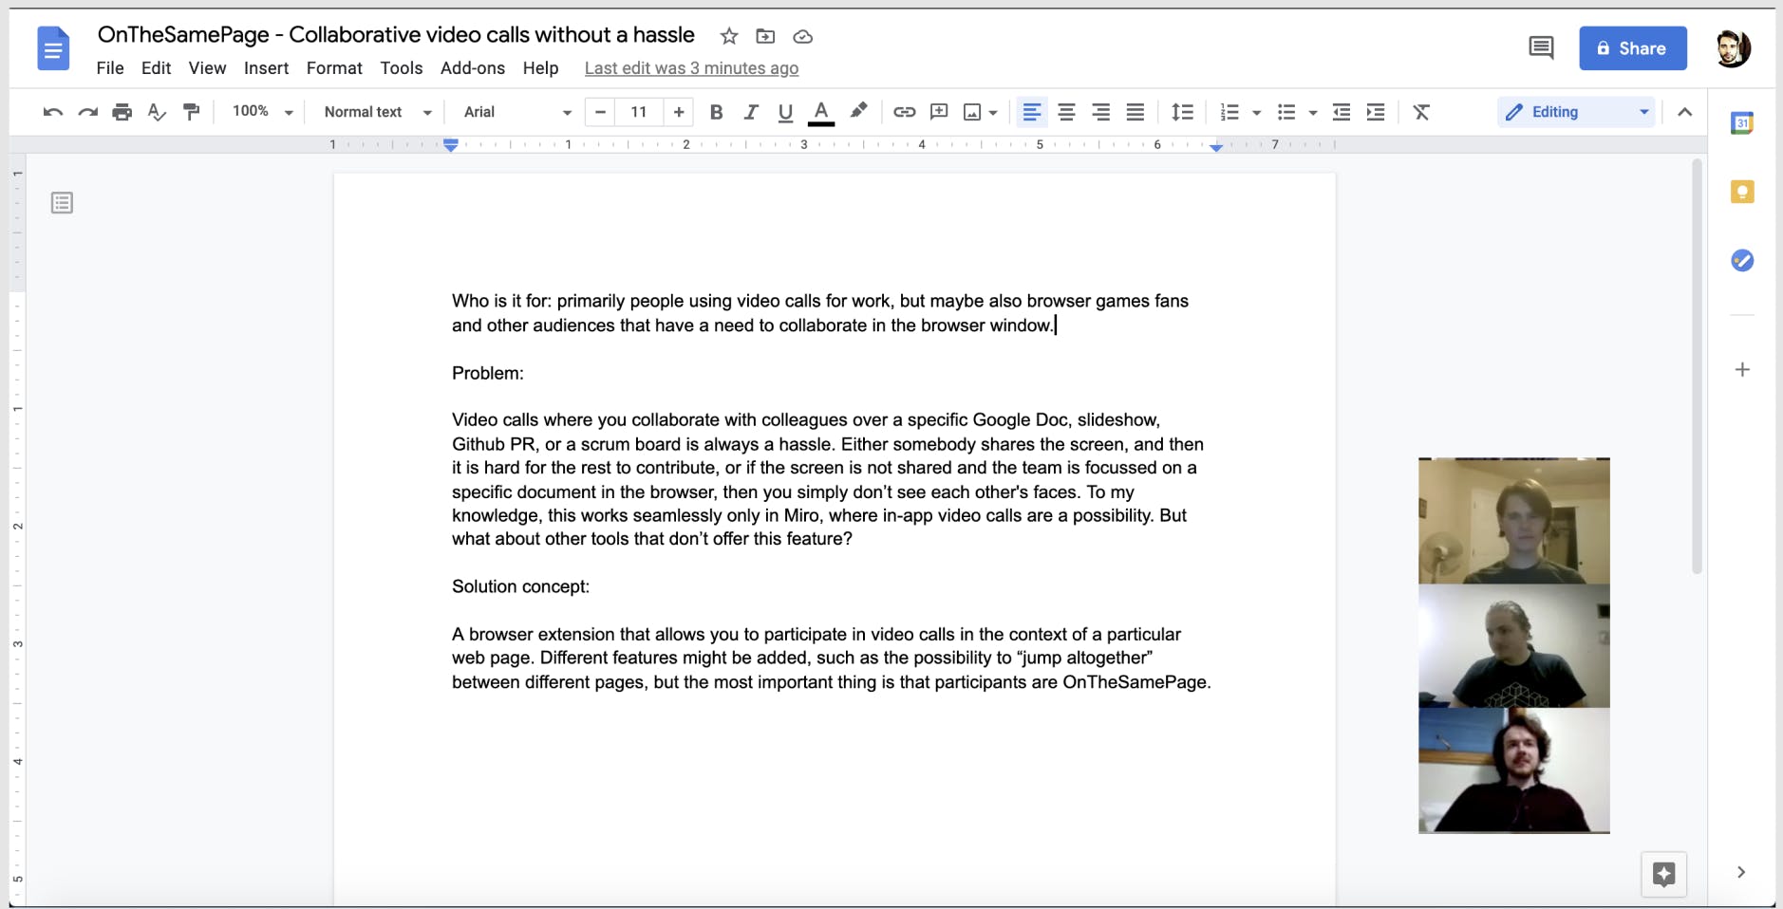Select top participant video thumbnail
The image size is (1783, 909).
point(1513,520)
